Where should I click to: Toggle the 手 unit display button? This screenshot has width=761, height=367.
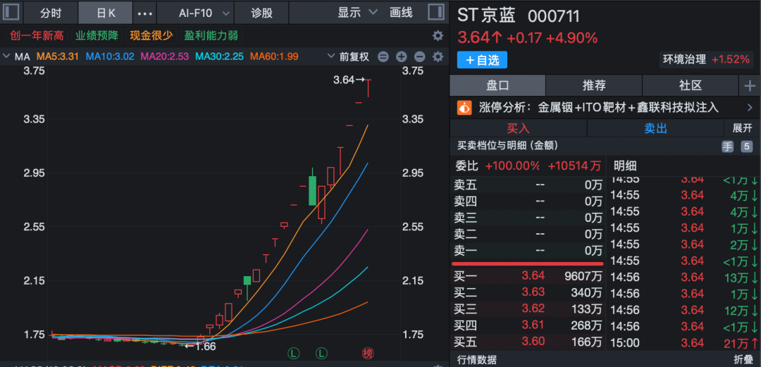point(727,147)
